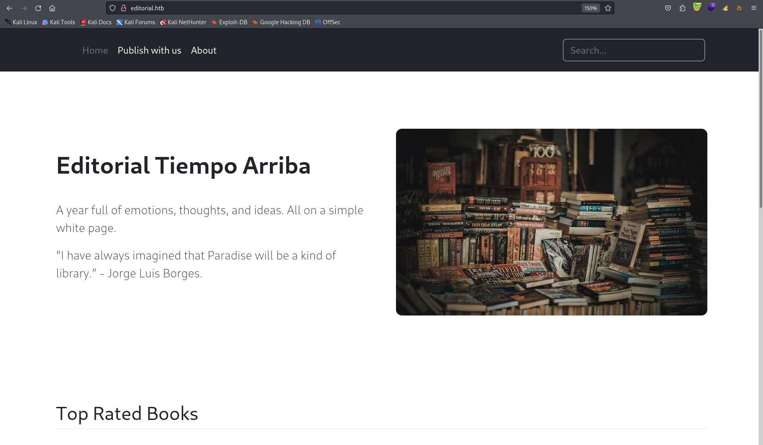
Task: Reset the 150% zoom level badge
Action: [x=590, y=8]
